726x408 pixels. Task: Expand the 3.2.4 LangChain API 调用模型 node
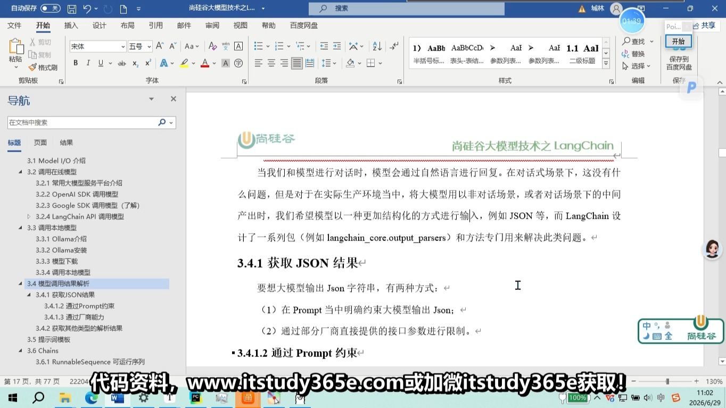(x=29, y=217)
